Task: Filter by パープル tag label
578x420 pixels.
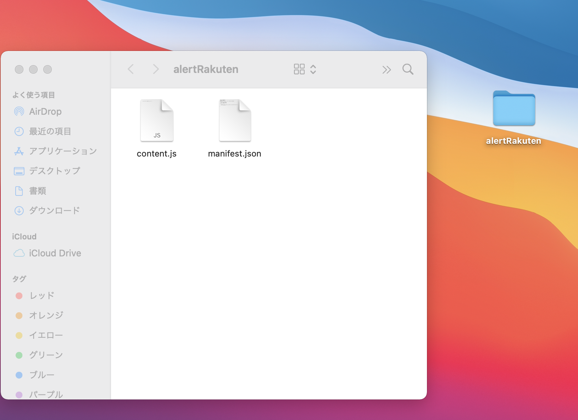Action: click(46, 395)
